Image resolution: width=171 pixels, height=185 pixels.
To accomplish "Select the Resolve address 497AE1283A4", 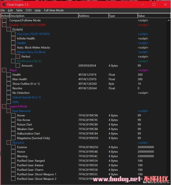I will click(x=87, y=88).
